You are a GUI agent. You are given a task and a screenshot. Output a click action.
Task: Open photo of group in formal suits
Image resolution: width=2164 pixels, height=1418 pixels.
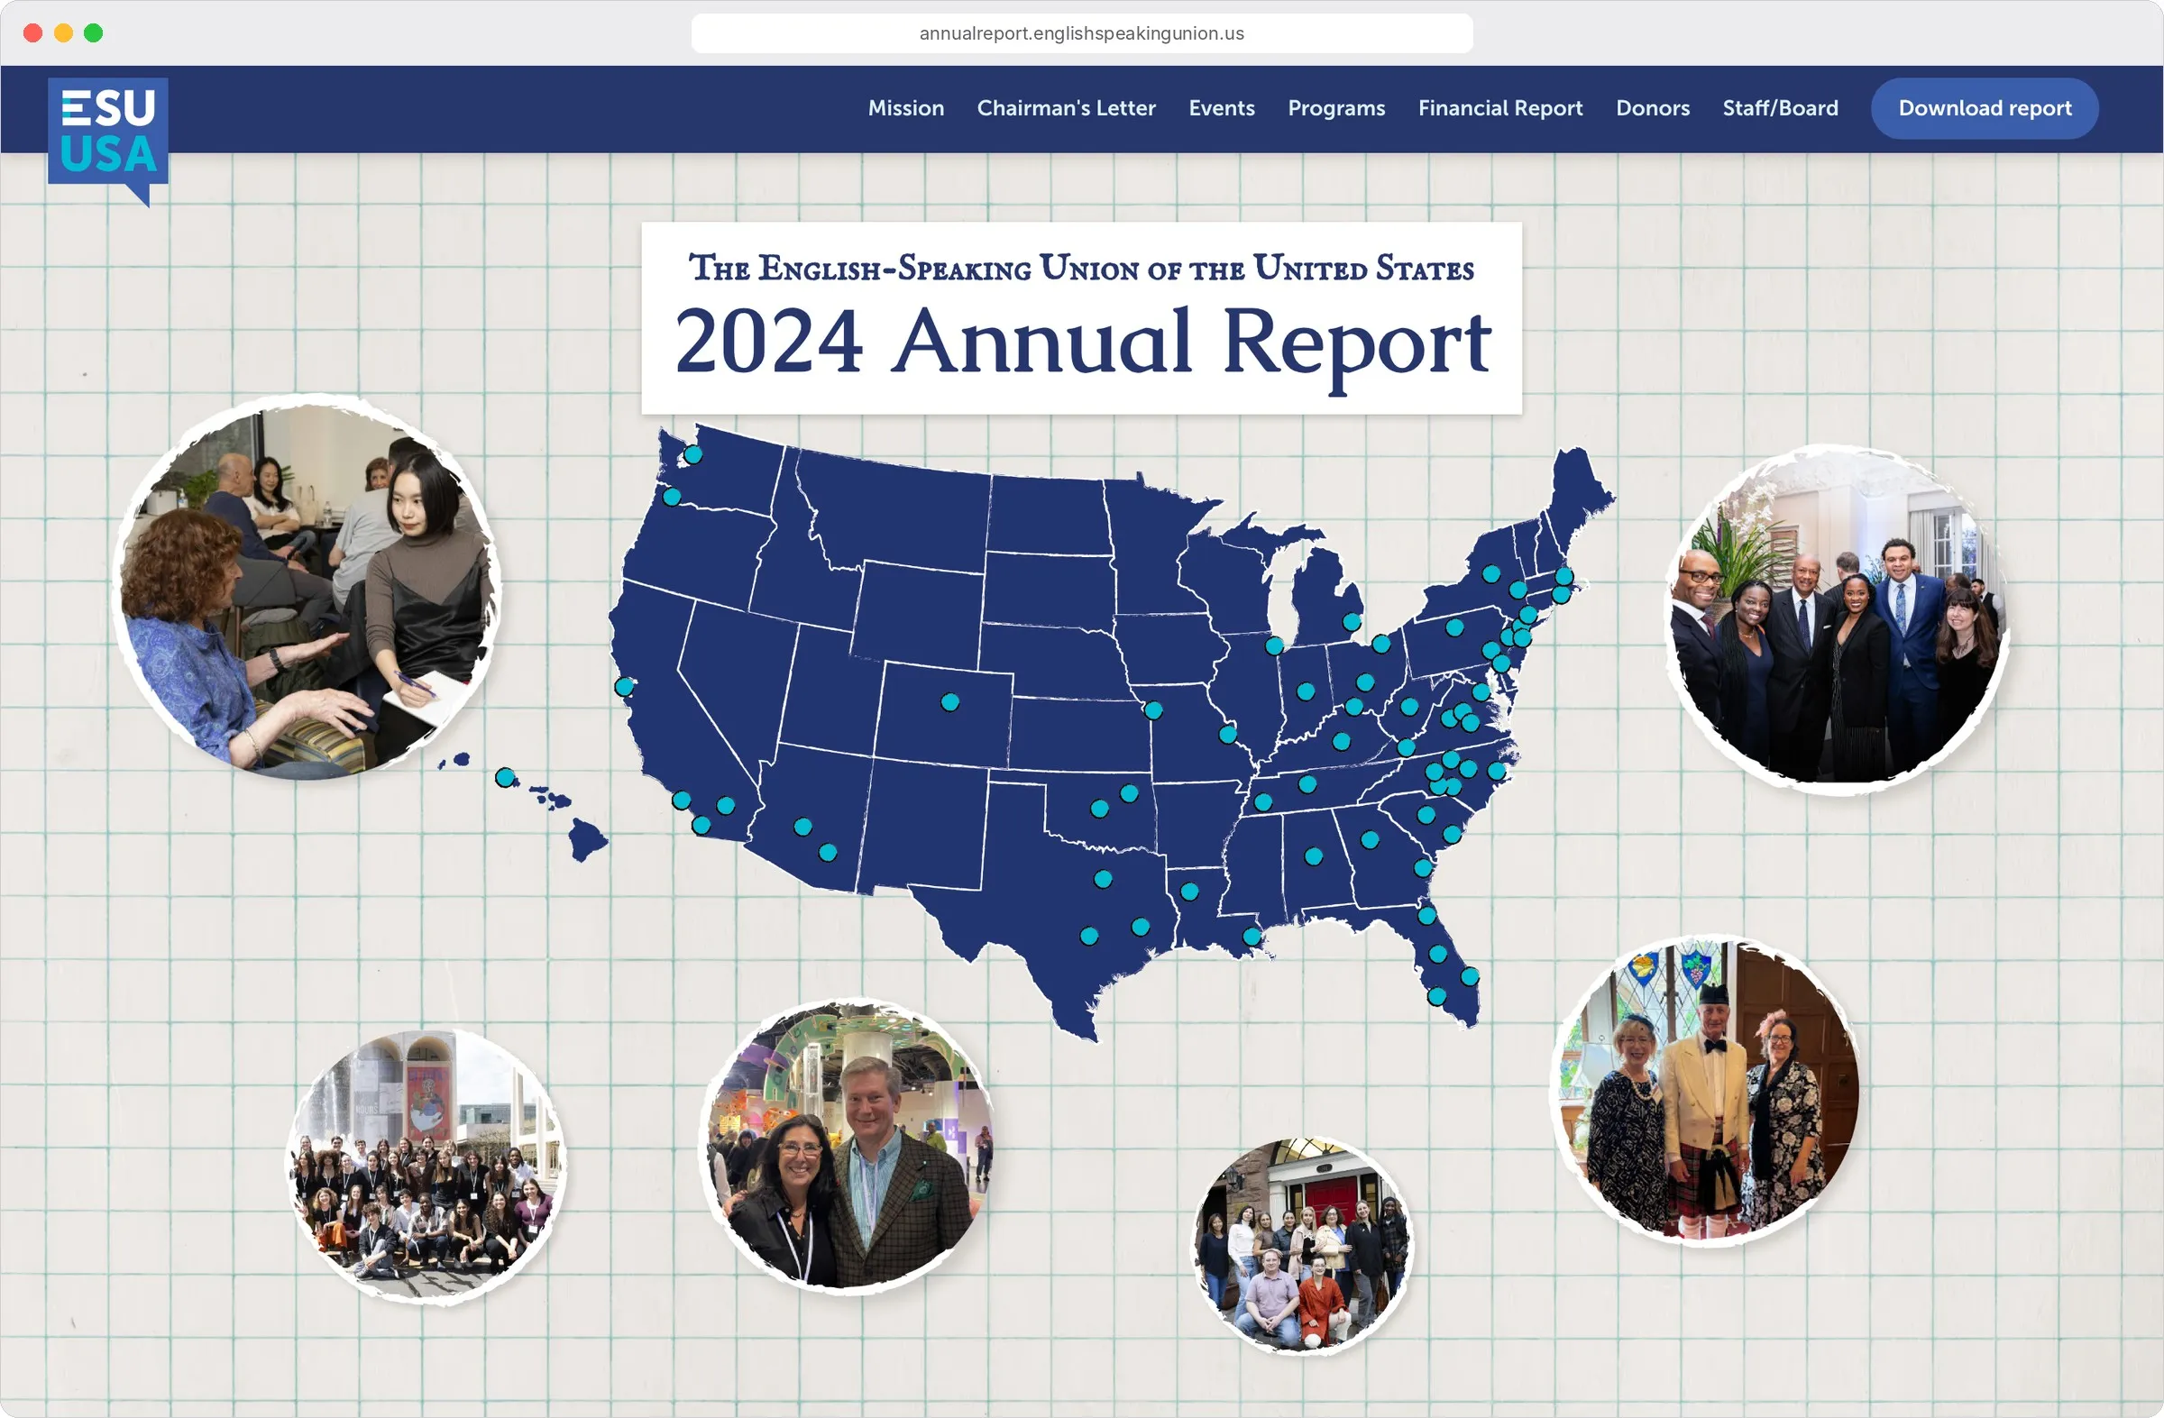coord(1837,619)
